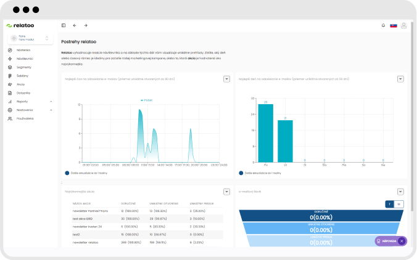Open the notifications bell
This screenshot has height=260, width=417.
pos(383,25)
